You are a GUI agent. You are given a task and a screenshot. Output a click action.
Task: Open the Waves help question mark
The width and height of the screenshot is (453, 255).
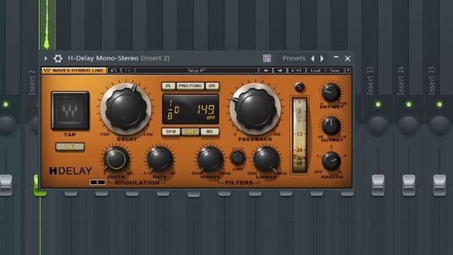tap(348, 70)
